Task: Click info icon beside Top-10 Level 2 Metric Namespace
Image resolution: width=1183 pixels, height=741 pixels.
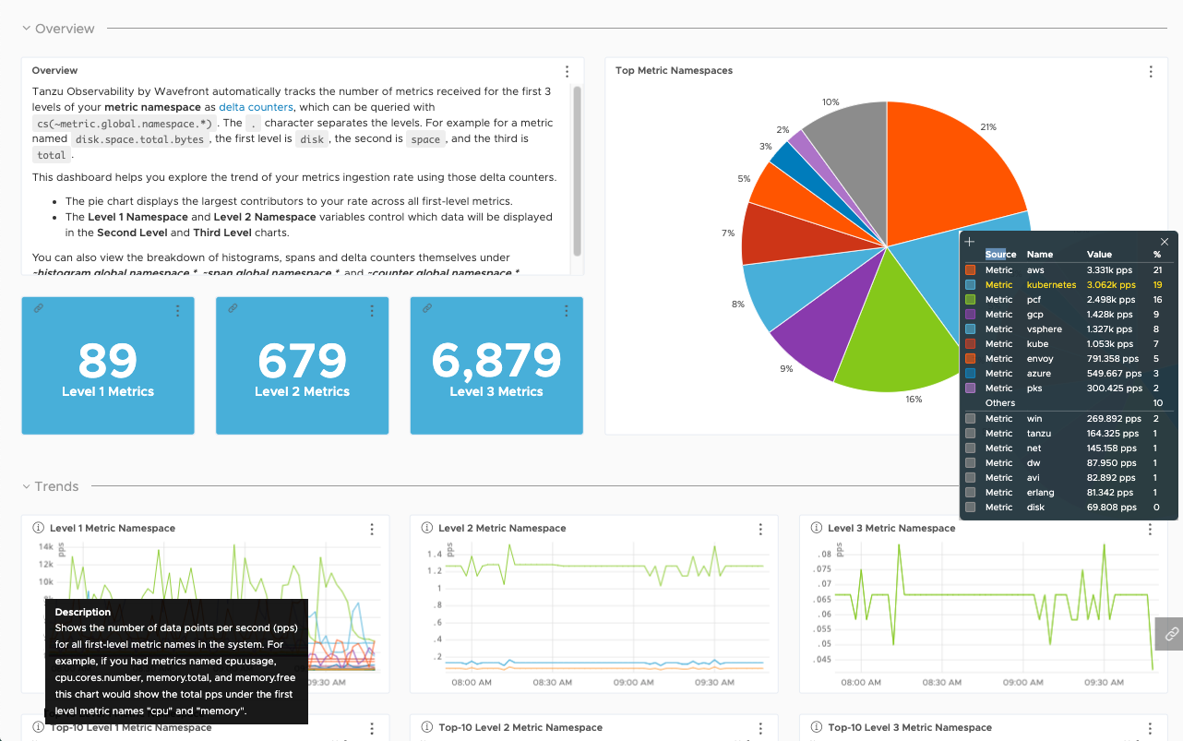Action: pos(427,727)
